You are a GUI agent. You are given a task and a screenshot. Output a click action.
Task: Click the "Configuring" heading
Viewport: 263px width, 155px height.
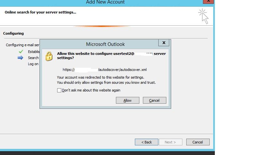coord(13,33)
